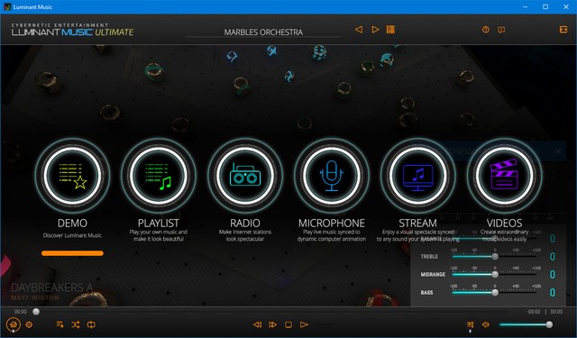Click the MICROPHONE label

(332, 224)
